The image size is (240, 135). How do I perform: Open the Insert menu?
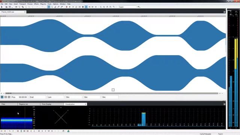[16, 4]
